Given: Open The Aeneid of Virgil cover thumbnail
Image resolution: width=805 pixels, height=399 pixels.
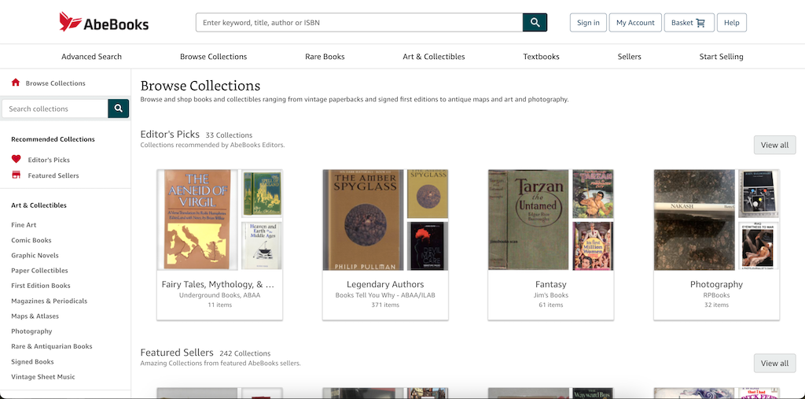Looking at the screenshot, I should click(x=197, y=220).
